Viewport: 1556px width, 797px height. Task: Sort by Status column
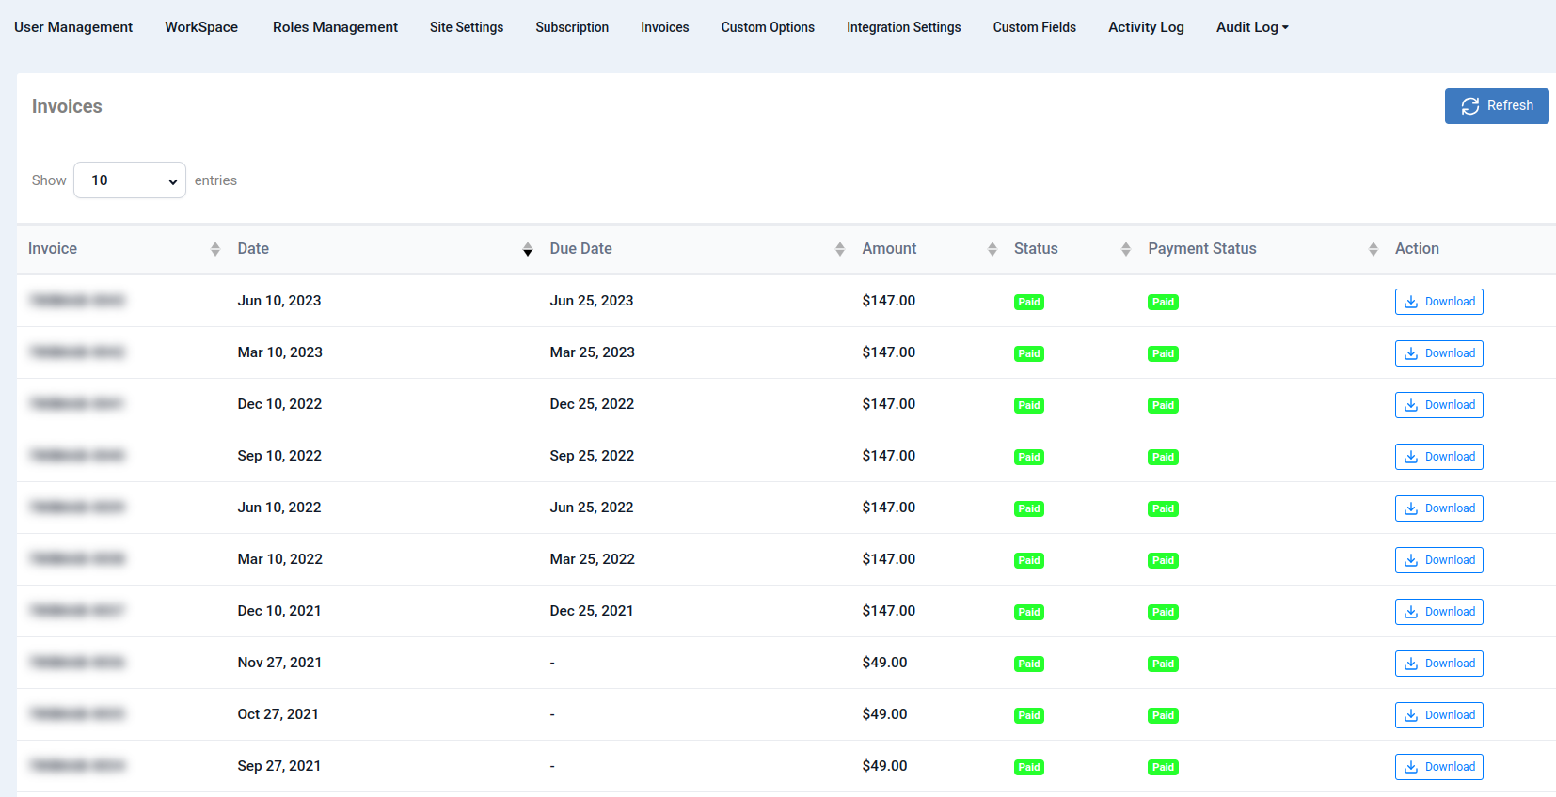pos(1071,249)
